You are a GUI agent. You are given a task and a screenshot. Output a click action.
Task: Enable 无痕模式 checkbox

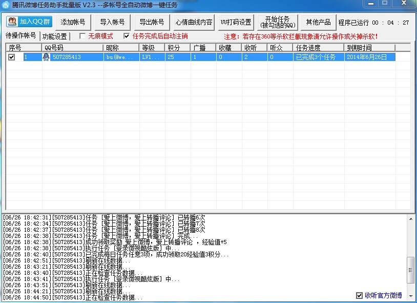point(82,36)
